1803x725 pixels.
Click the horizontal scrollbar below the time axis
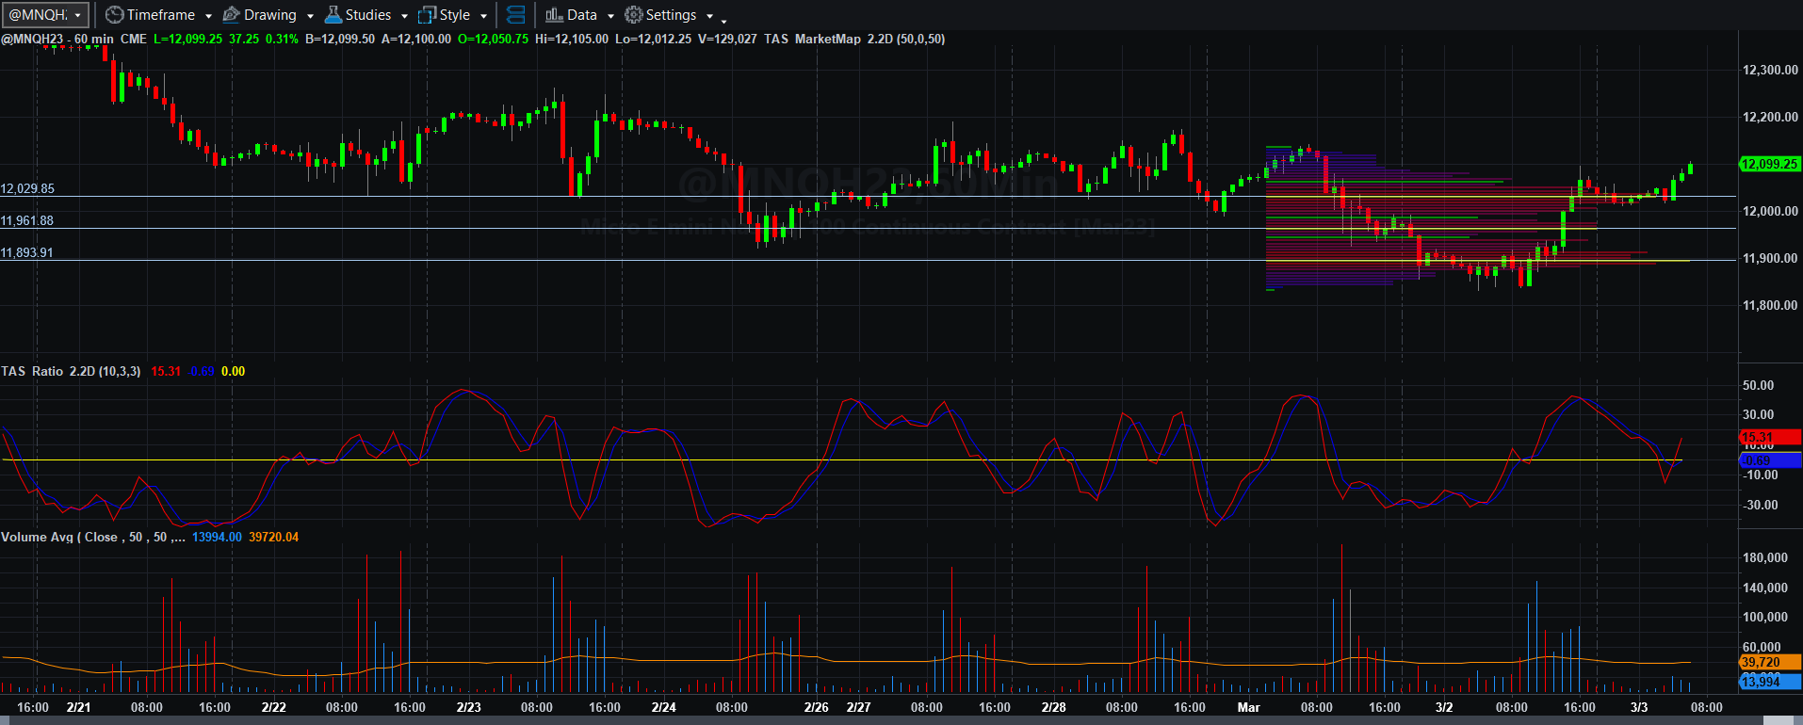[x=901, y=720]
